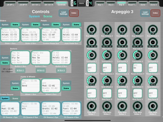Open the Grid Sync 5 Off/On picker
Image resolution: width=163 pixels, height=122 pixels.
153,93
